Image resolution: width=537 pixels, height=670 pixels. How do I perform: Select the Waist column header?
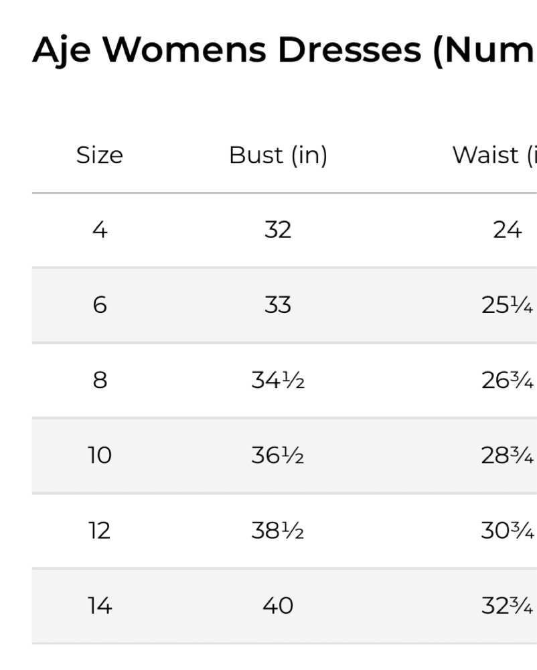coord(494,155)
